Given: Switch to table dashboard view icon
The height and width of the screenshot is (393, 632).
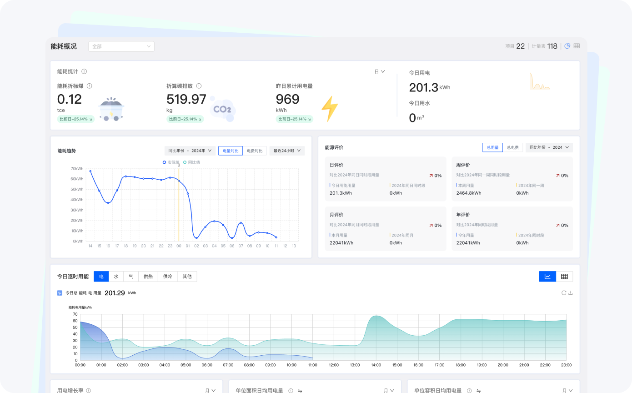Looking at the screenshot, I should (x=577, y=46).
